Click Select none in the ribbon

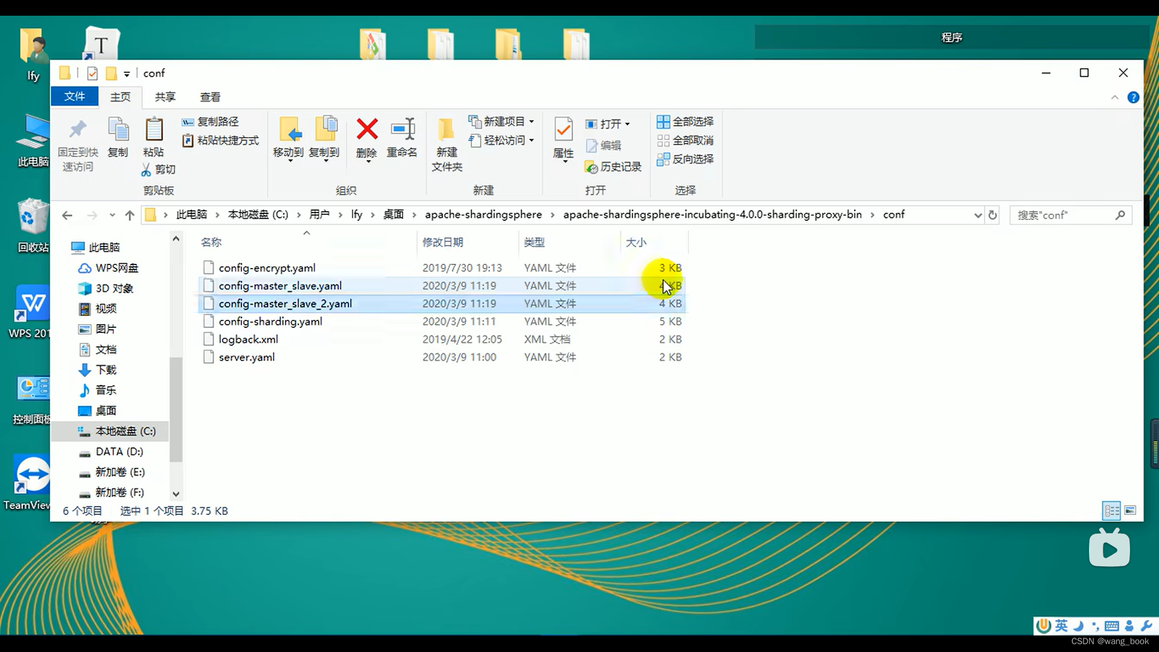[685, 140]
